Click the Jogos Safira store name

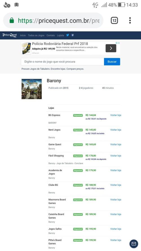click(x=55, y=229)
